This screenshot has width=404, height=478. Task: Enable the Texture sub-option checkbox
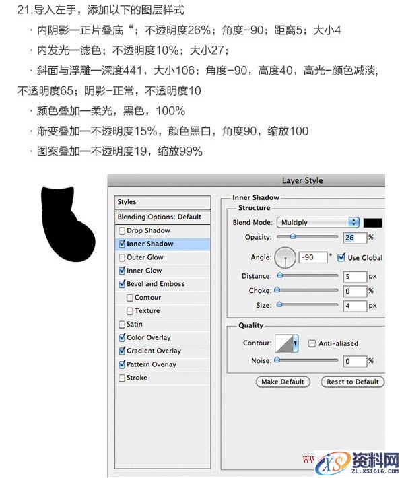[x=129, y=311]
